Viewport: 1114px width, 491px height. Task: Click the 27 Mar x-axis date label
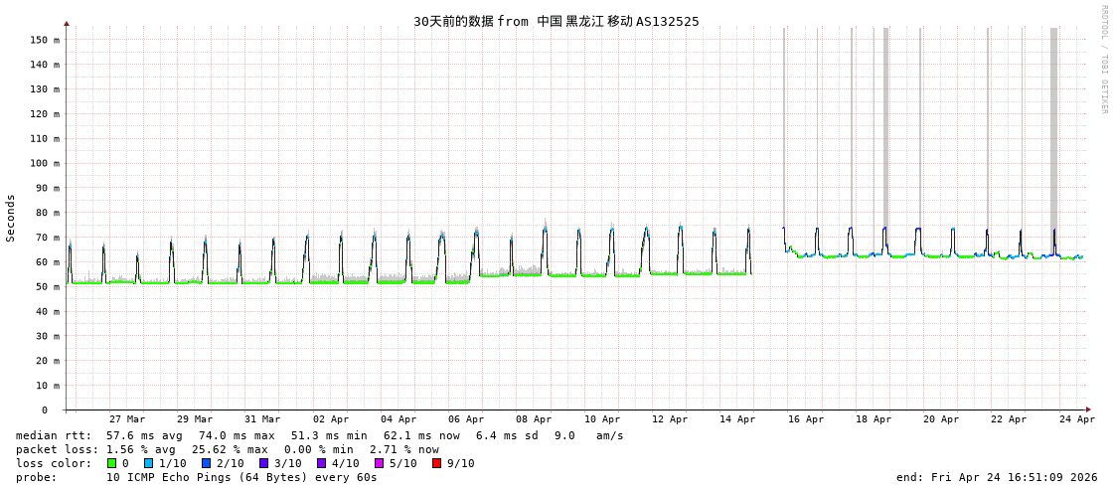127,419
